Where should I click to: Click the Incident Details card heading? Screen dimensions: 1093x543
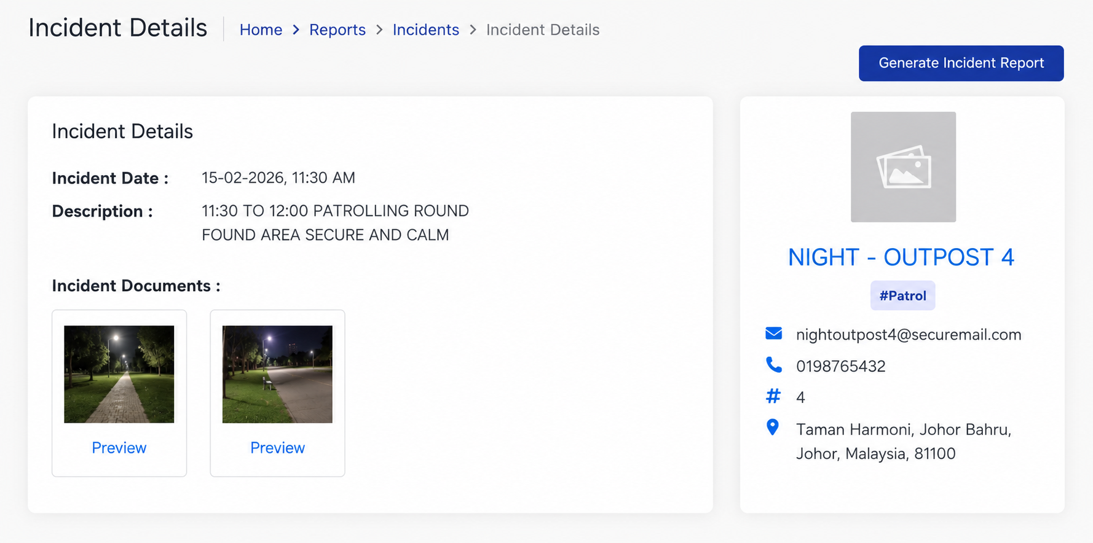[x=122, y=131]
